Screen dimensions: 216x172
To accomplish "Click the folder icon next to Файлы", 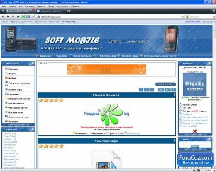I will (6, 78).
